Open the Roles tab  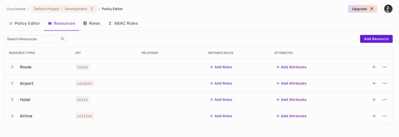coord(91,23)
